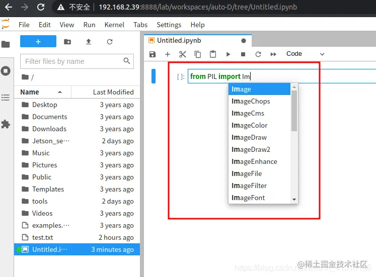Open the File menu
Screen dimensions: 376x277
(x=24, y=25)
